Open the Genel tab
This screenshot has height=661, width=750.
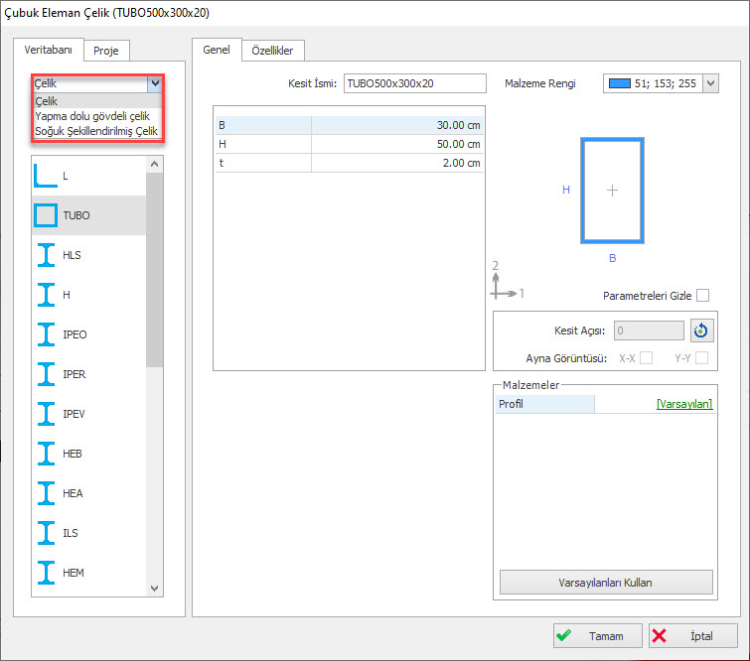click(x=217, y=50)
